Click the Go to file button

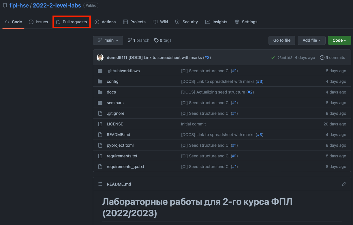pyautogui.click(x=282, y=40)
